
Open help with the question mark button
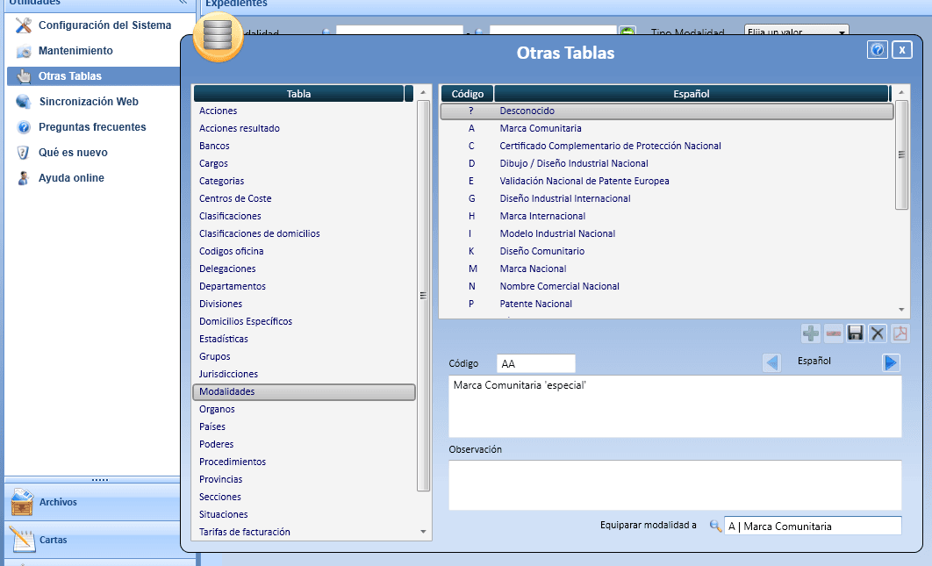click(878, 50)
